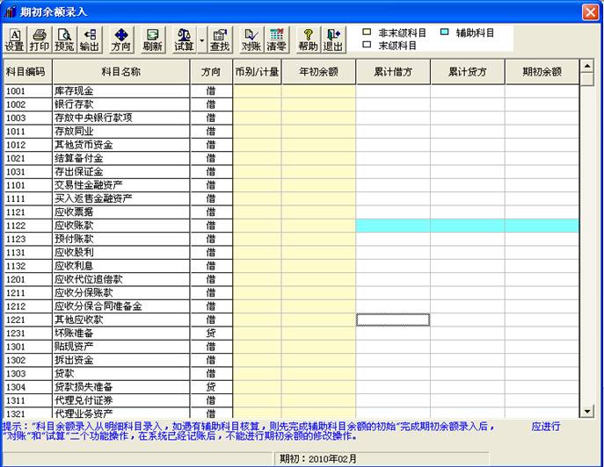Image resolution: width=604 pixels, height=467 pixels.
Task: Click the 结算备付金 account name
Action: point(78,159)
